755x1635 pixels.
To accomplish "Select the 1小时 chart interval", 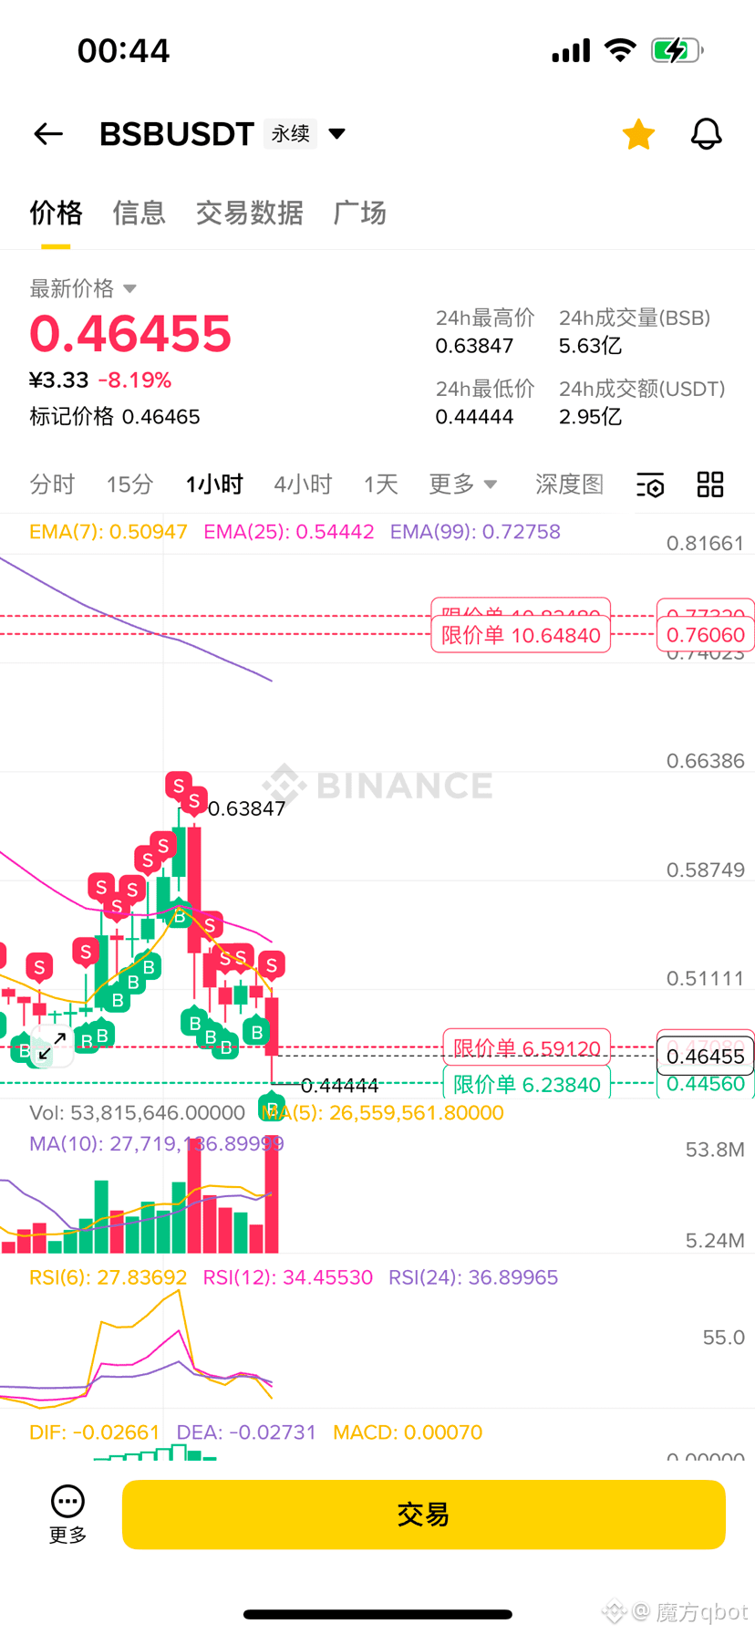I will click(x=214, y=484).
